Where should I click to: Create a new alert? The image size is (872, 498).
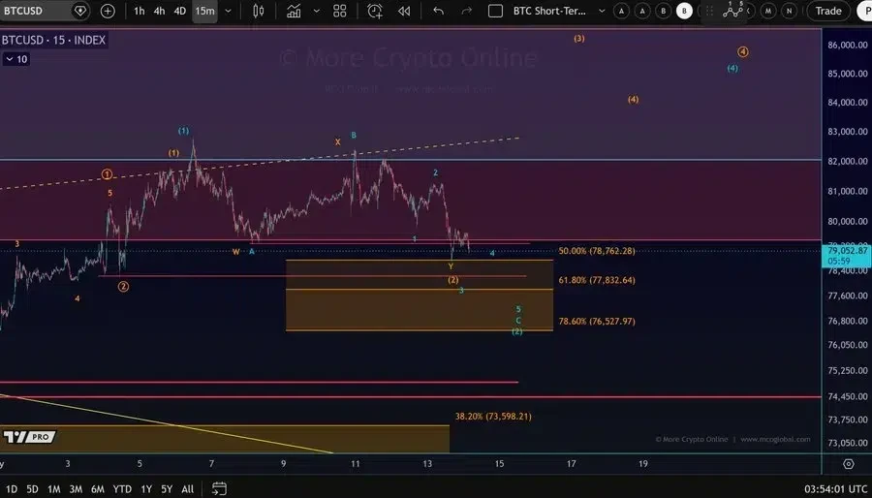coord(375,11)
